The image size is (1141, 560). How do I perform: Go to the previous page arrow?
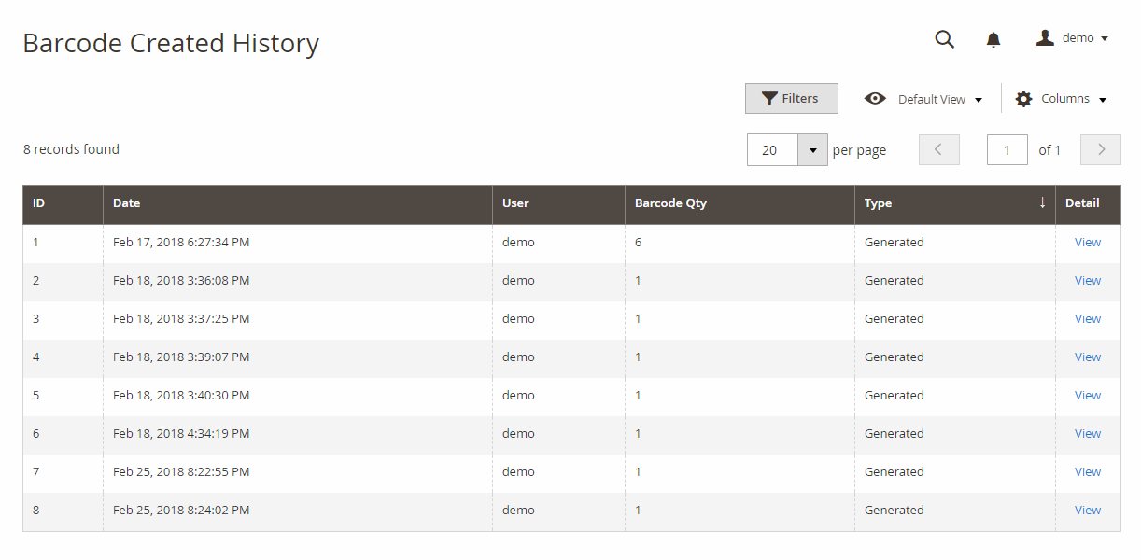pyautogui.click(x=939, y=149)
